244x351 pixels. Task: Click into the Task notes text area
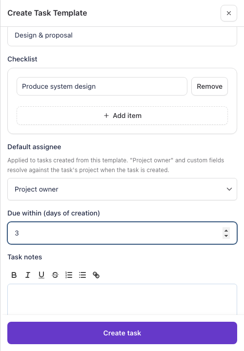point(122,299)
